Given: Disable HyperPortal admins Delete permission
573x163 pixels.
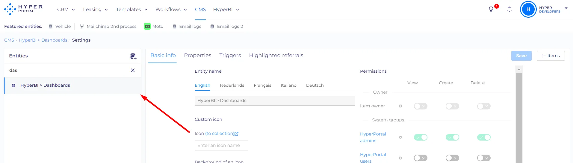Looking at the screenshot, I should (x=484, y=137).
